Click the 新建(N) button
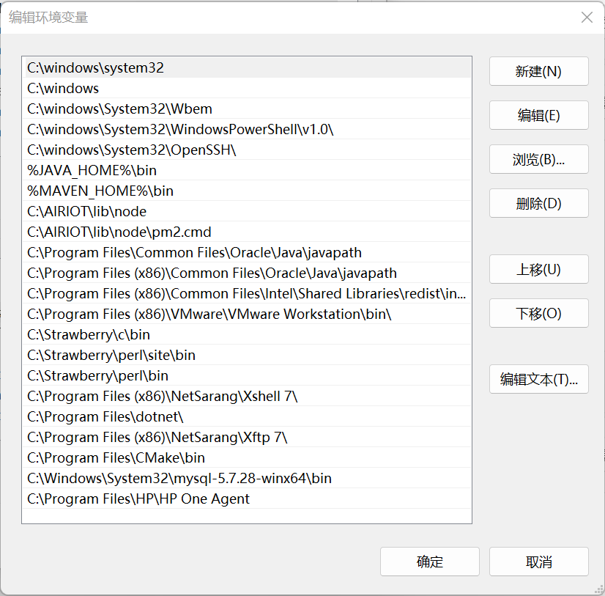This screenshot has height=596, width=605. coord(538,71)
